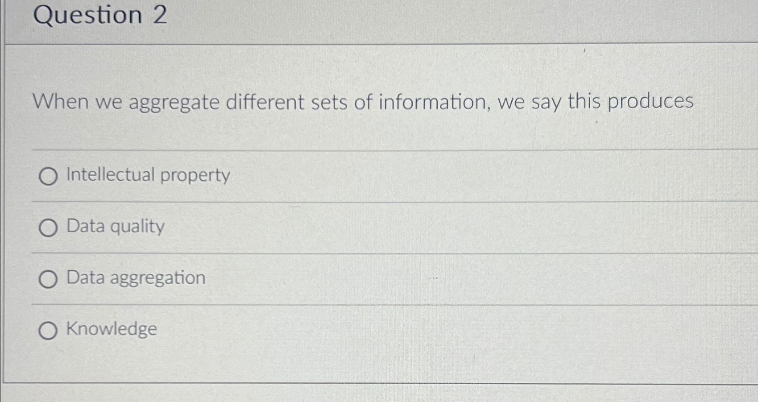
Task: Click the word "aggregation" in third option
Action: tap(158, 279)
